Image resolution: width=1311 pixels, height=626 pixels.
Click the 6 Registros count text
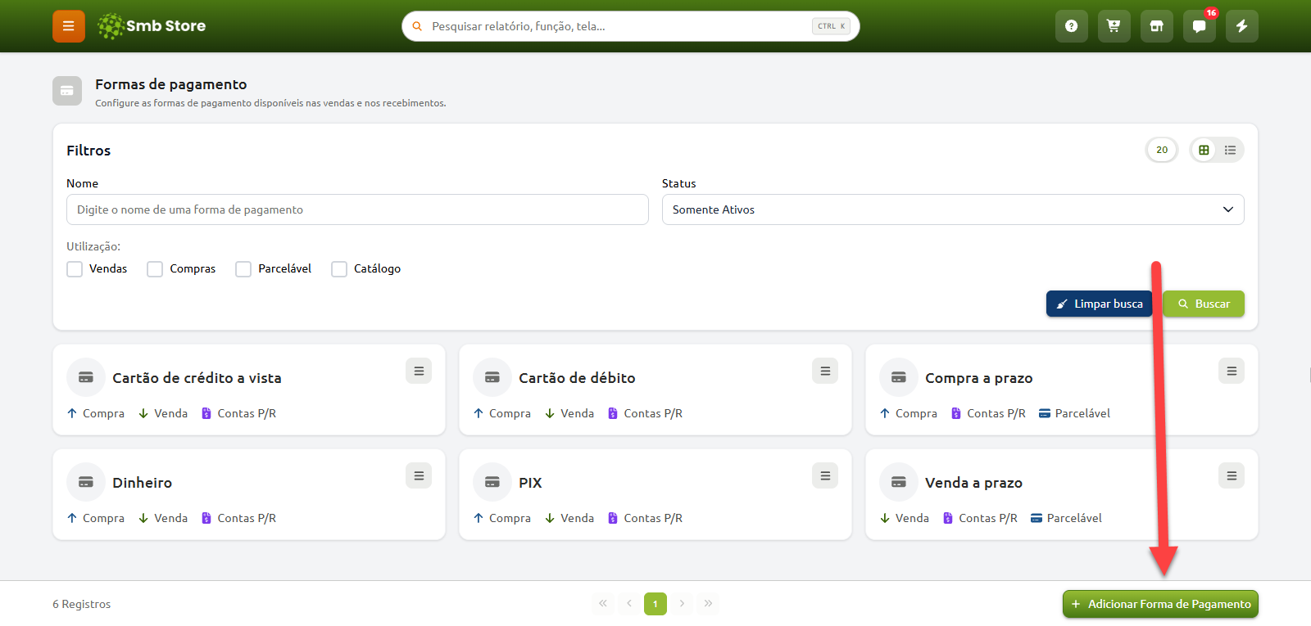coord(82,604)
